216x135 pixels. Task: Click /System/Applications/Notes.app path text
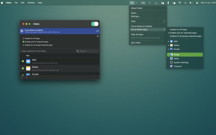click(45, 70)
